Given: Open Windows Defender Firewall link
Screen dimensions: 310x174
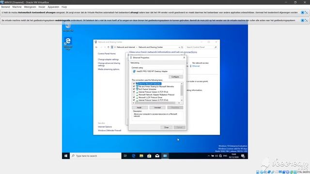Looking at the screenshot, I should coord(109,130).
